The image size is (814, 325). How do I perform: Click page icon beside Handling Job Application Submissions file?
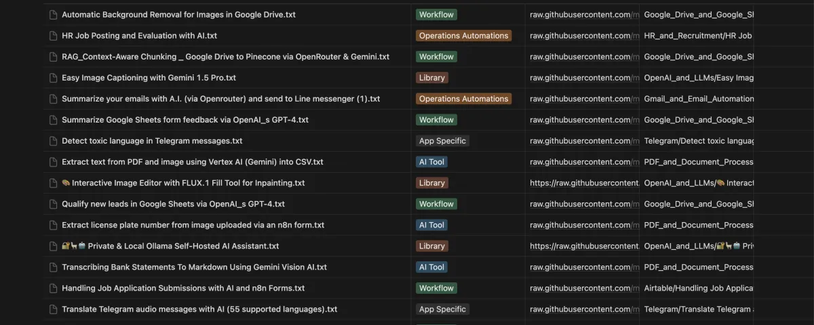pos(52,288)
